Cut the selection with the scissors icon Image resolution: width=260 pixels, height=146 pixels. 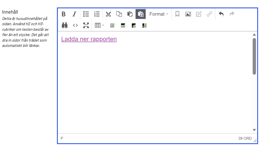pos(109,14)
